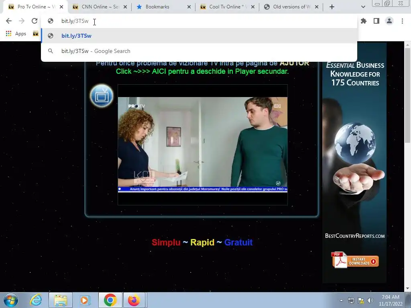Switch to the Pro Tv Online tab

coord(35,7)
